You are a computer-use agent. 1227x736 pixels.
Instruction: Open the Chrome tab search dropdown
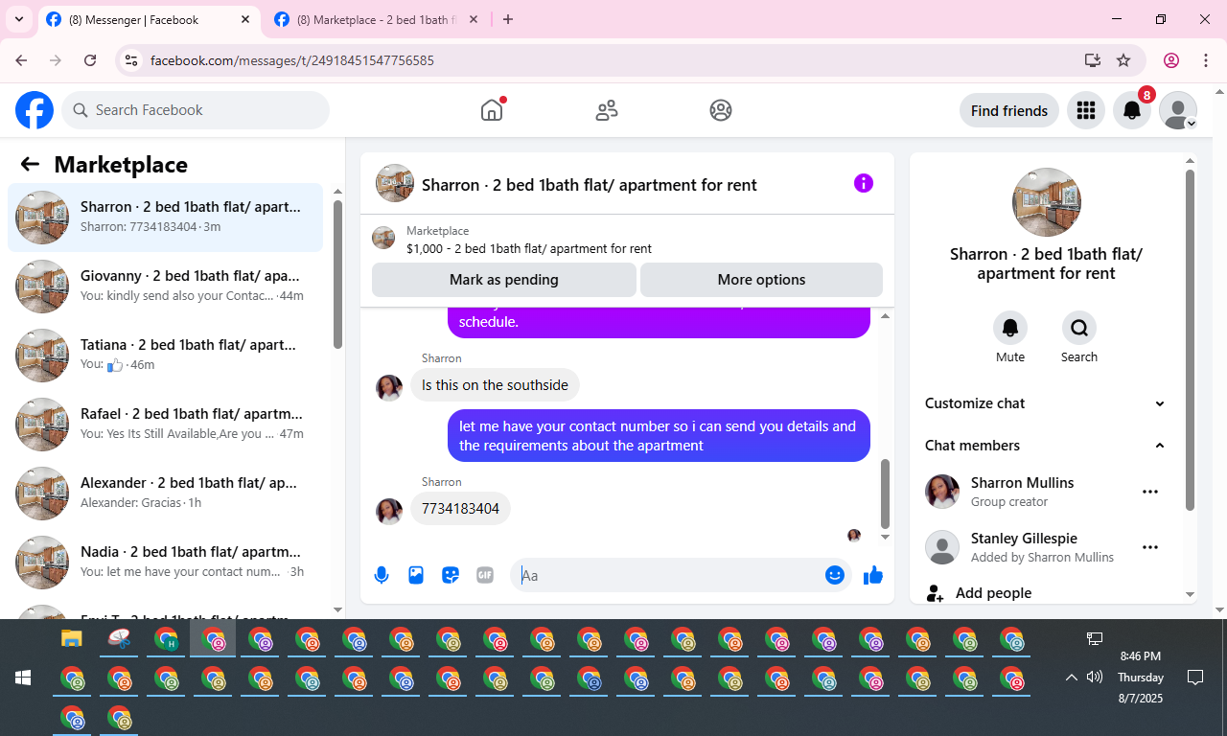point(18,19)
